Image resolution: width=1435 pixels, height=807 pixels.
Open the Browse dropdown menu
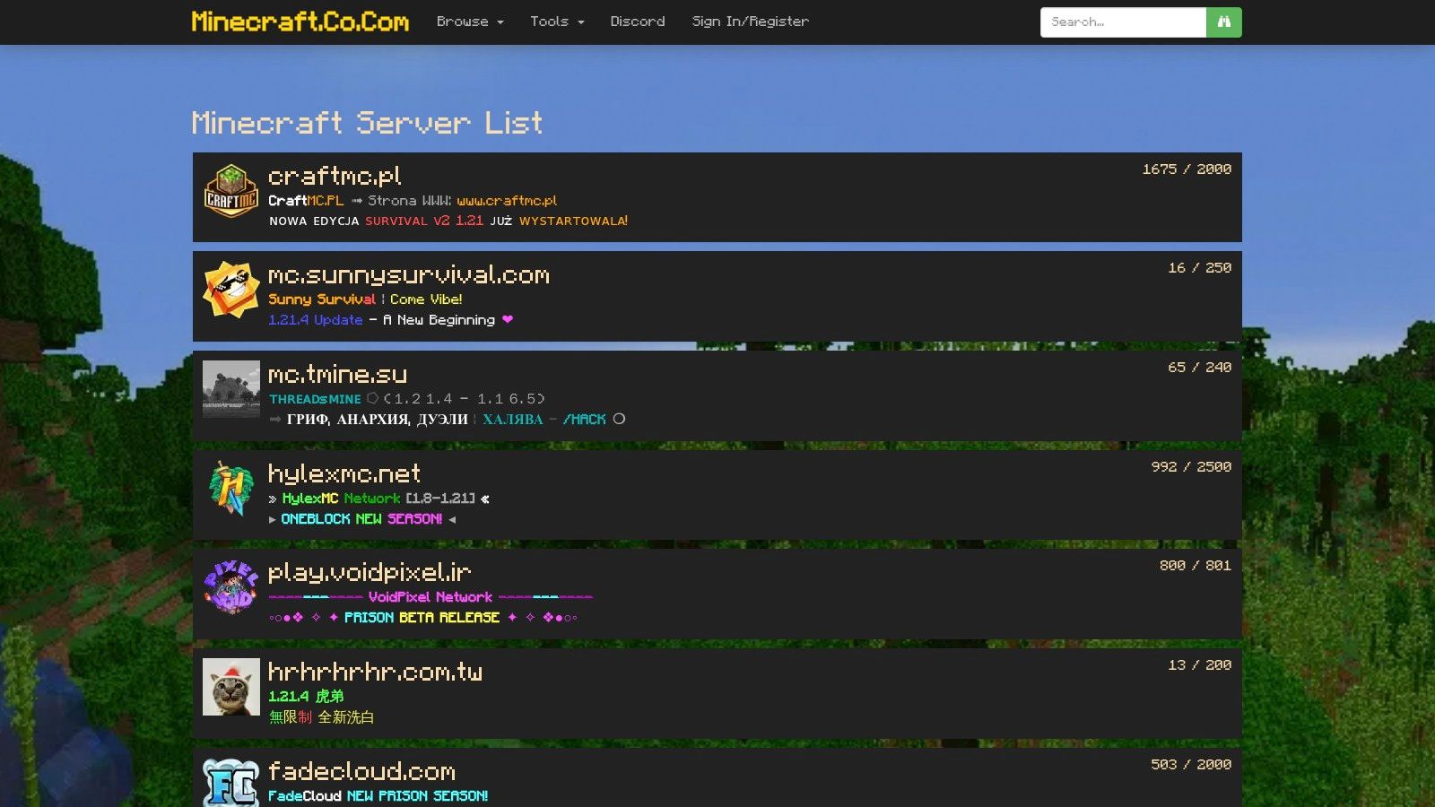[469, 22]
